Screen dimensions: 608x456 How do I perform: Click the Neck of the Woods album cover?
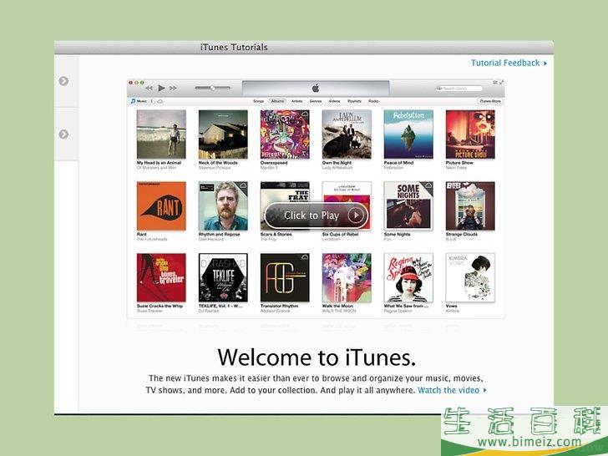pyautogui.click(x=223, y=134)
